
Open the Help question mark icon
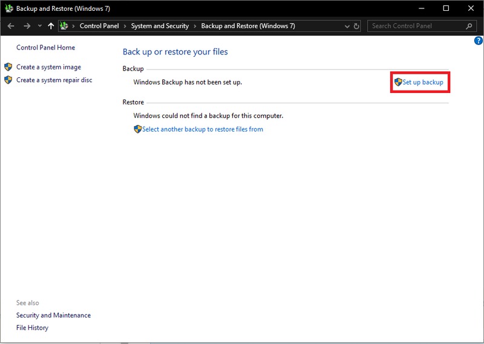point(478,41)
